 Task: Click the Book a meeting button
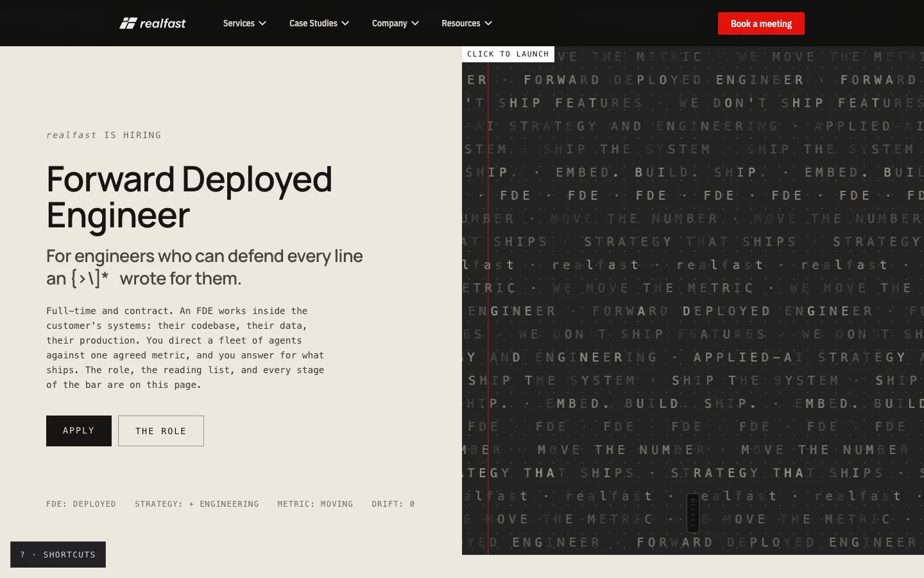761,24
